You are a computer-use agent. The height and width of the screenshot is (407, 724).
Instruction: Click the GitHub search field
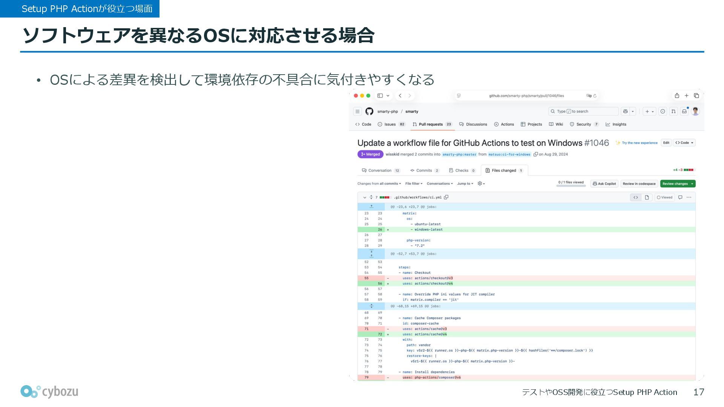tap(583, 111)
